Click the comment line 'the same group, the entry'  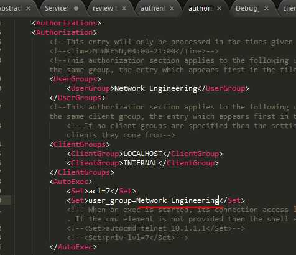click(172, 70)
